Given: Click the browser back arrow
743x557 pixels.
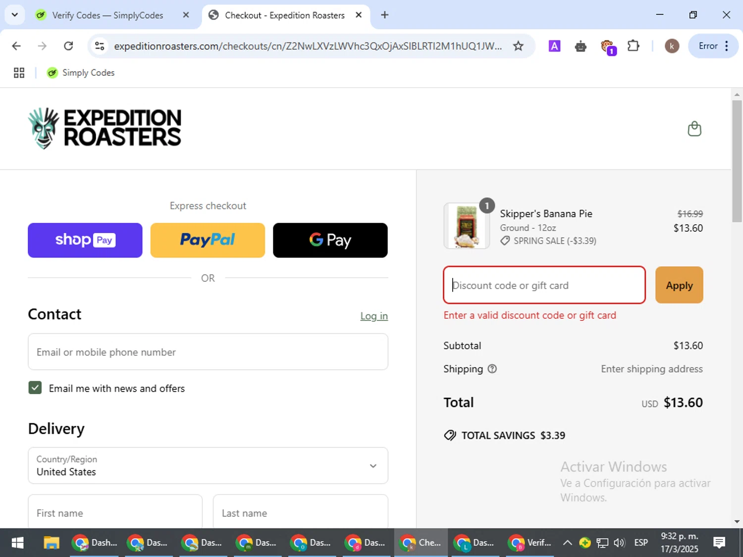Looking at the screenshot, I should (x=16, y=46).
